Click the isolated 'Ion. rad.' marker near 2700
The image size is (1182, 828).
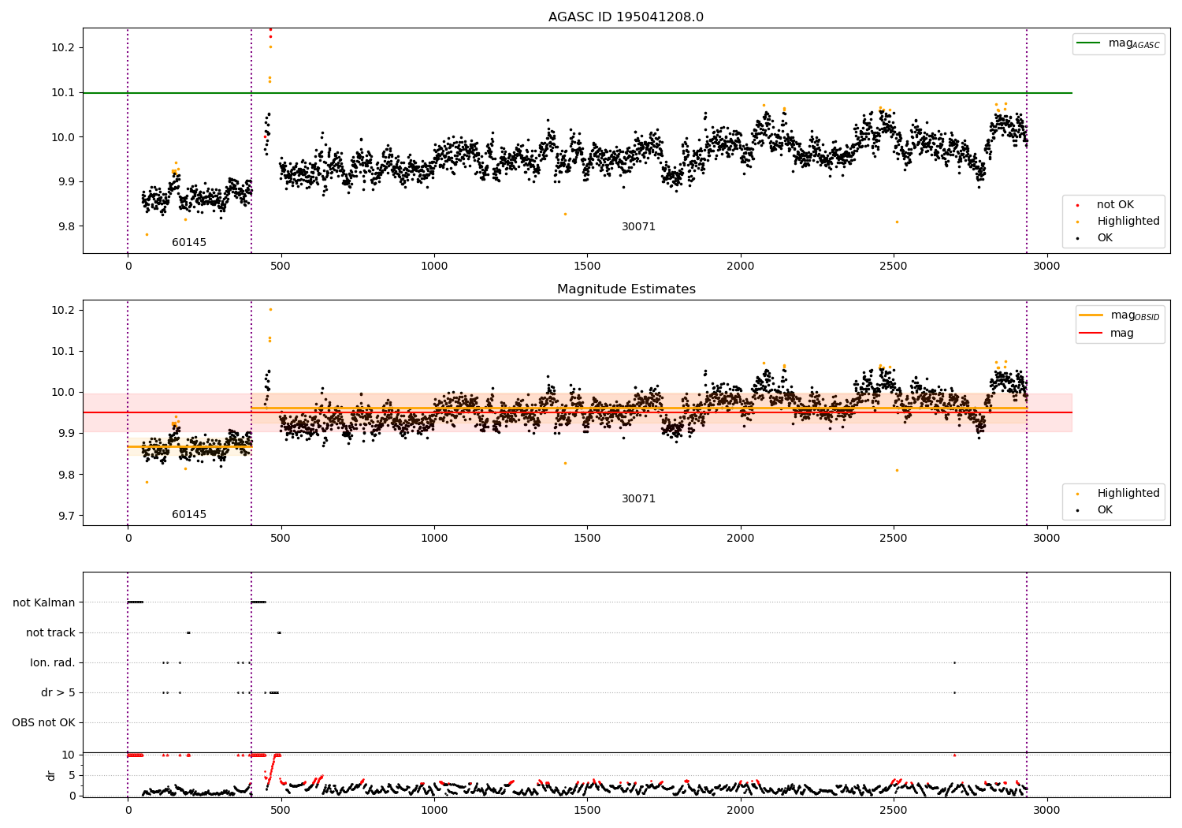coord(954,662)
